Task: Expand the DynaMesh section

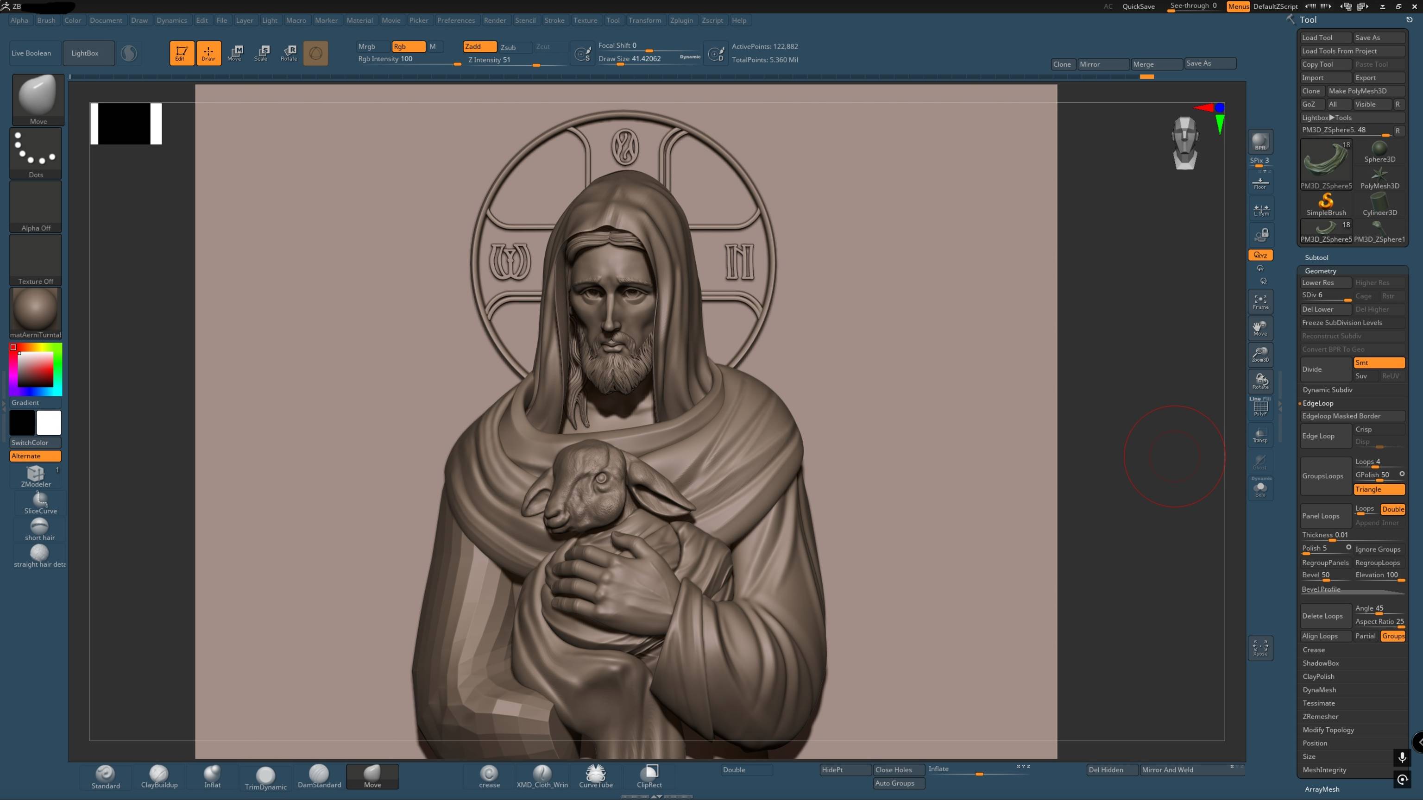Action: (1319, 689)
